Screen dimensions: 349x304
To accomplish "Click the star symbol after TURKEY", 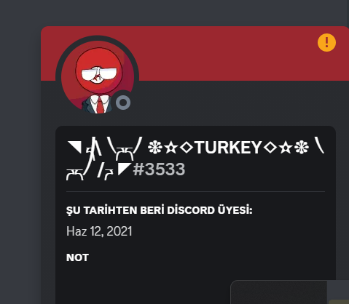I will tap(286, 148).
